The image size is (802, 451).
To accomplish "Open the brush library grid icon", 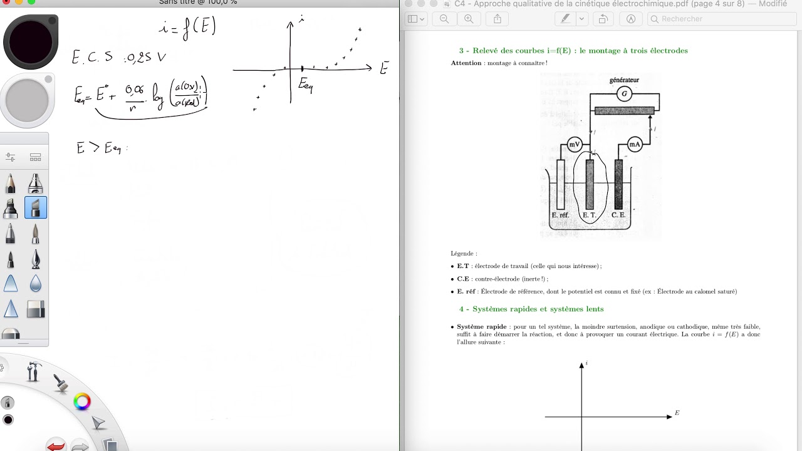I will pyautogui.click(x=36, y=157).
